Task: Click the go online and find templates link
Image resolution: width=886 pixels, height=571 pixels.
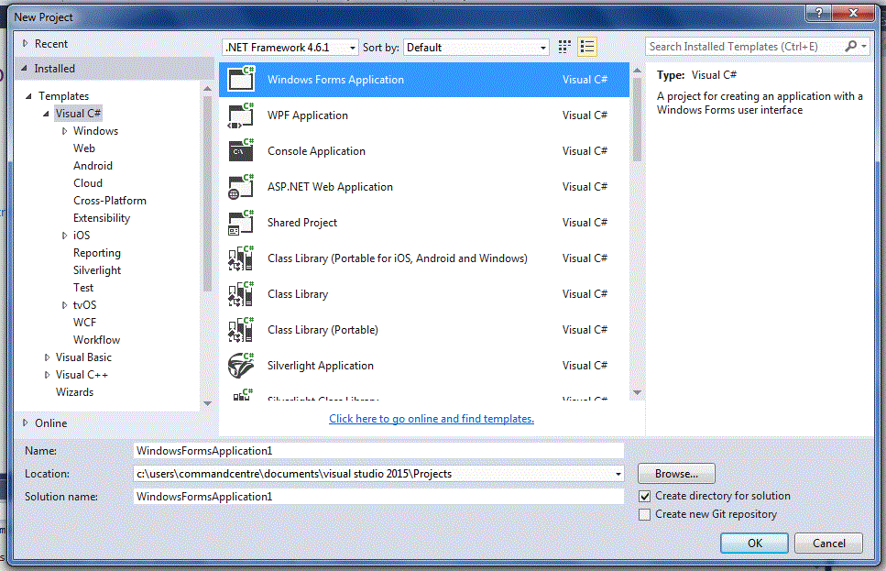Action: 432,419
